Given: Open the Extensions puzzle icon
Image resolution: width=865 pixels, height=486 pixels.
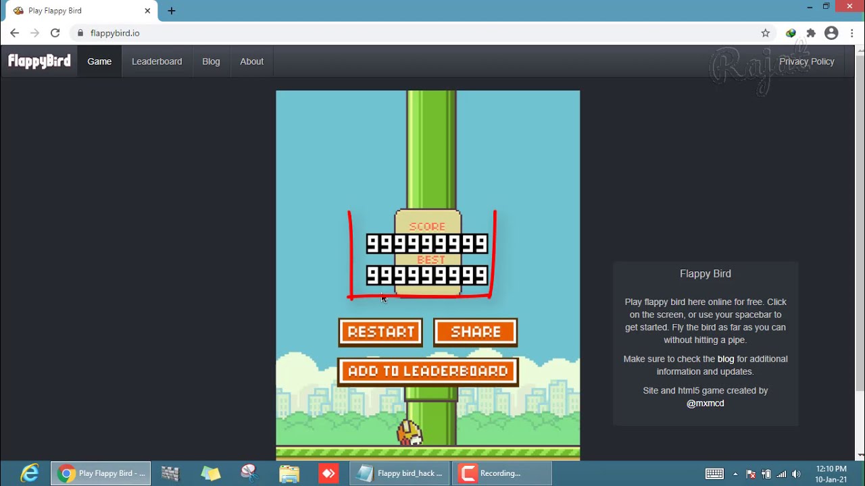Looking at the screenshot, I should (x=811, y=33).
